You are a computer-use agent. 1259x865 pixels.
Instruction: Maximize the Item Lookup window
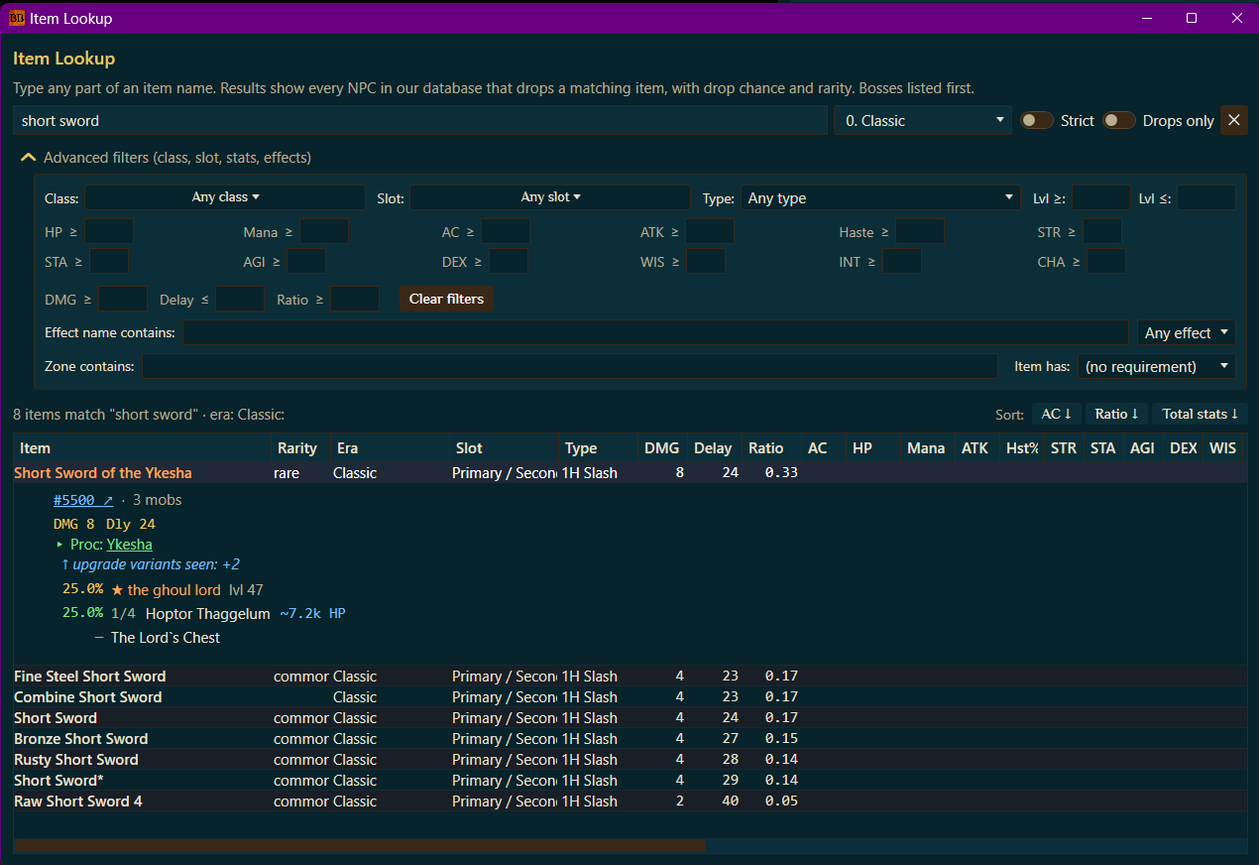coord(1192,18)
